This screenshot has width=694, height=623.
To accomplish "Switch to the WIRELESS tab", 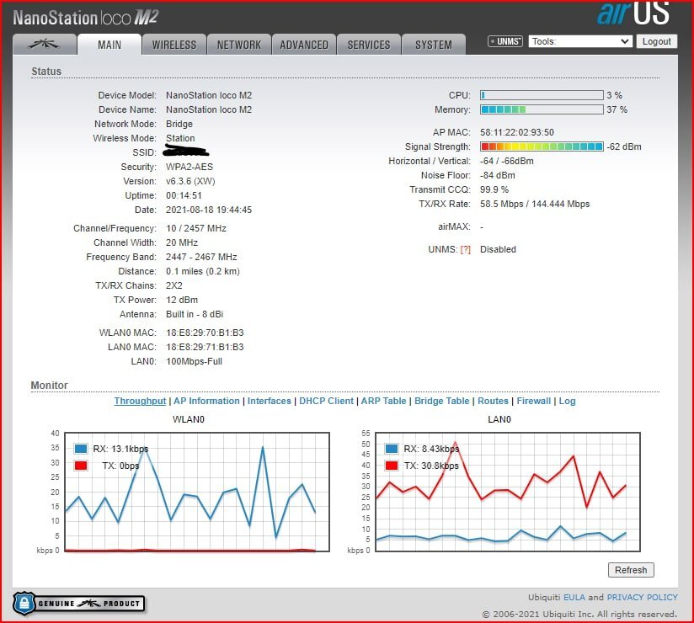I will 174,45.
